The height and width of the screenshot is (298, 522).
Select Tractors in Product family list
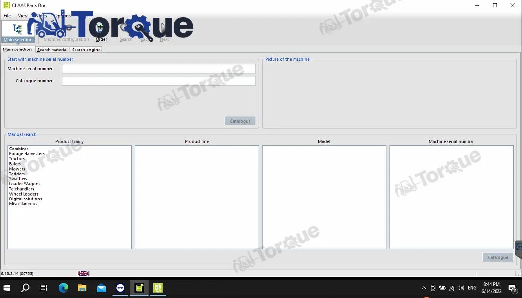tap(17, 159)
